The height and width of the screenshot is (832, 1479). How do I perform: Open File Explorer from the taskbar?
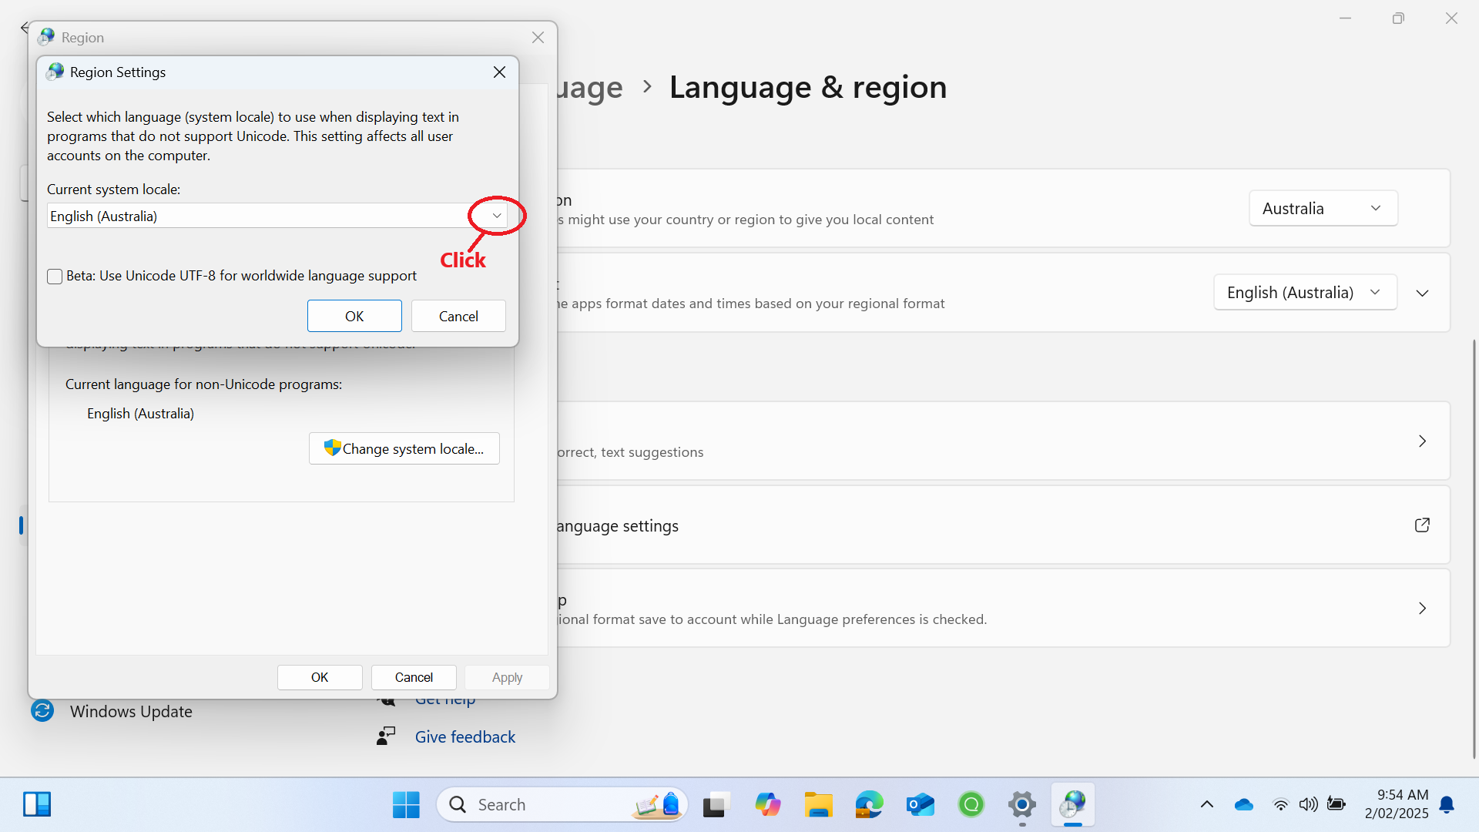tap(818, 805)
